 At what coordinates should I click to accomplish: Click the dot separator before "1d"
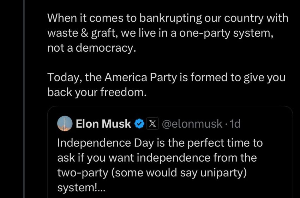pos(226,124)
